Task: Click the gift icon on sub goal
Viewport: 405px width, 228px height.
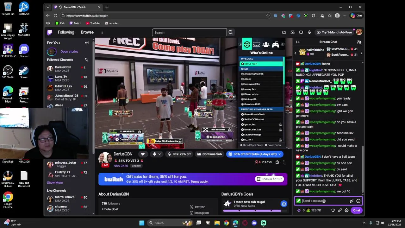Action: coord(284,204)
